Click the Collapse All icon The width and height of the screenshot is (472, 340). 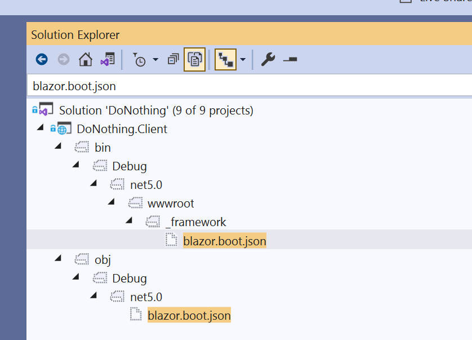coord(173,59)
